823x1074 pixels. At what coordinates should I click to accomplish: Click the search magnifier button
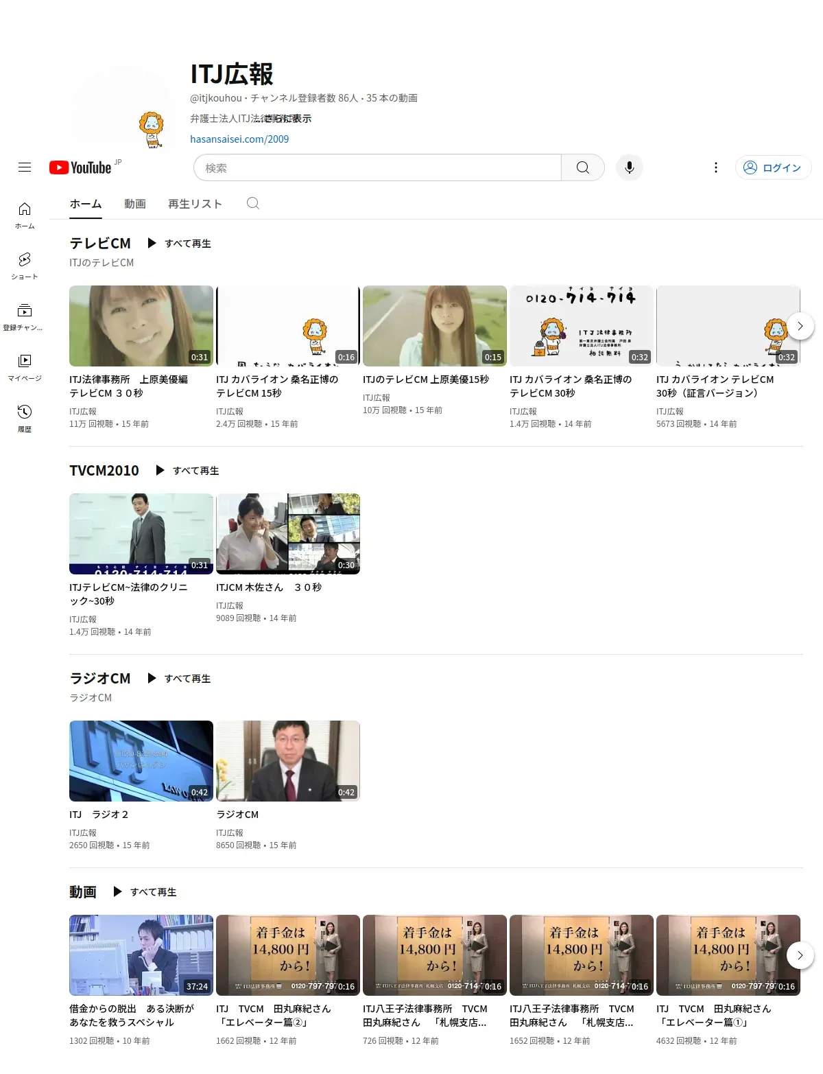[583, 167]
